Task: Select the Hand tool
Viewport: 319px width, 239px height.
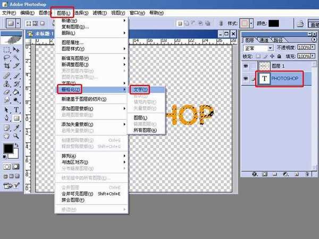Action: coord(6,136)
